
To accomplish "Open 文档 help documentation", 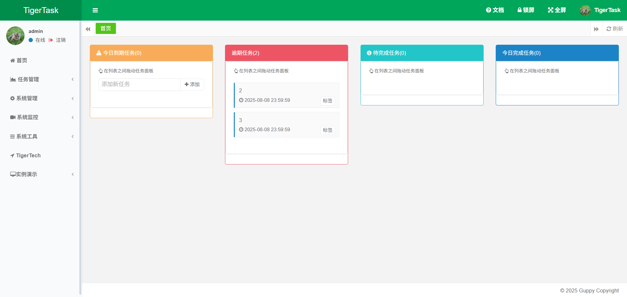I will tap(495, 10).
